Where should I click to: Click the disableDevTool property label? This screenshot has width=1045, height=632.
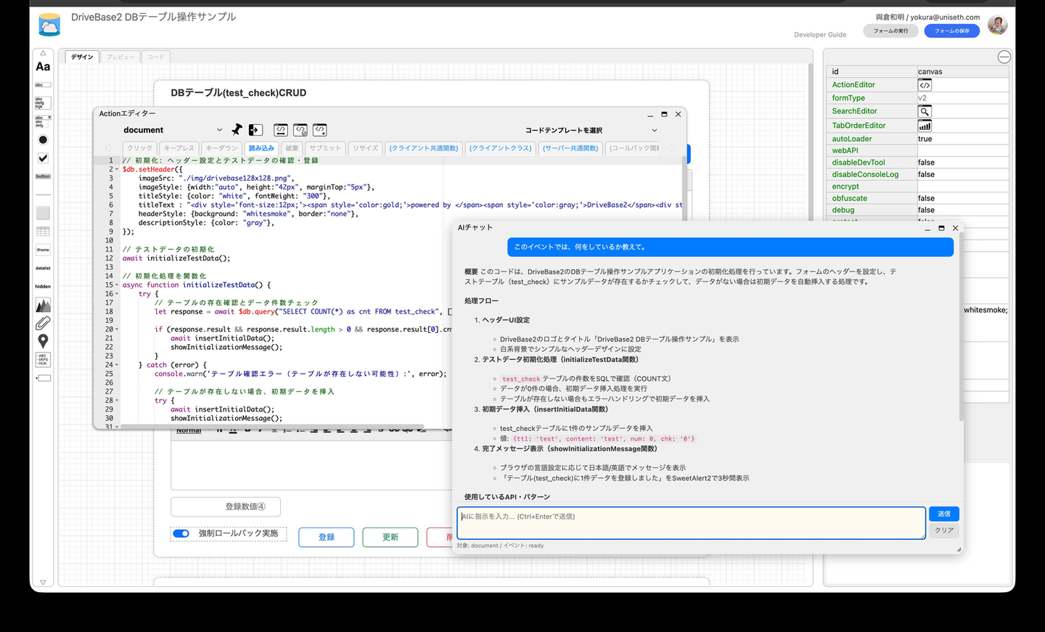858,163
